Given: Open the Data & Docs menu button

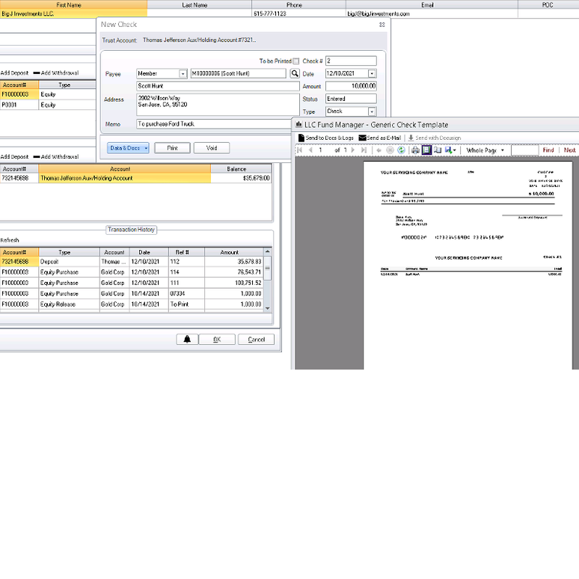Looking at the screenshot, I should click(128, 148).
